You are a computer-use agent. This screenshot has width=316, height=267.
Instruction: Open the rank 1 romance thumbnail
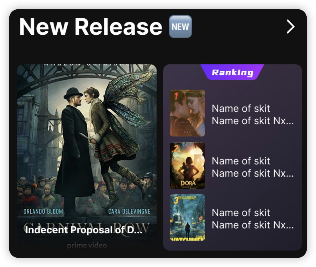[x=188, y=113]
